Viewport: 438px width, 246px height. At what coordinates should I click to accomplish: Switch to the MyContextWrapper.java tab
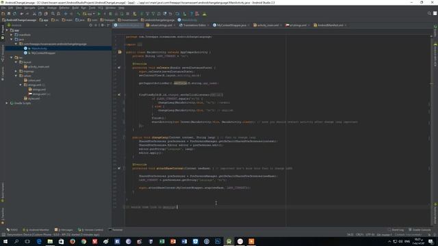coord(231,25)
